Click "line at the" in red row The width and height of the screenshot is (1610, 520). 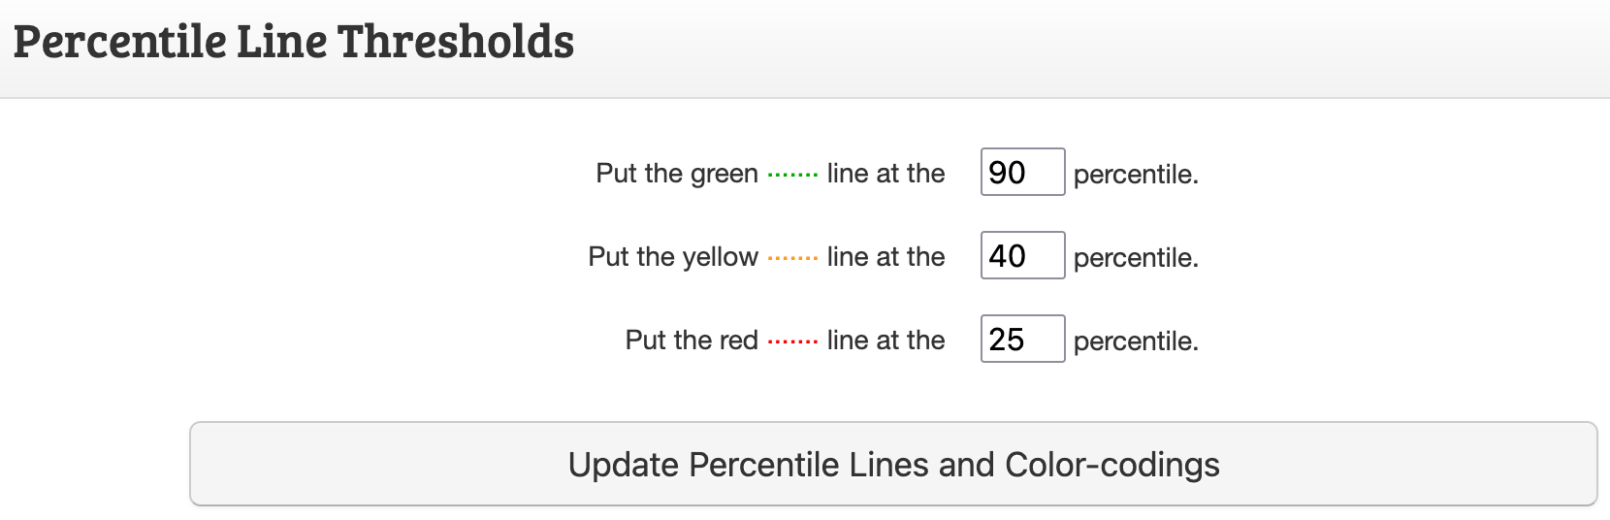coord(885,341)
